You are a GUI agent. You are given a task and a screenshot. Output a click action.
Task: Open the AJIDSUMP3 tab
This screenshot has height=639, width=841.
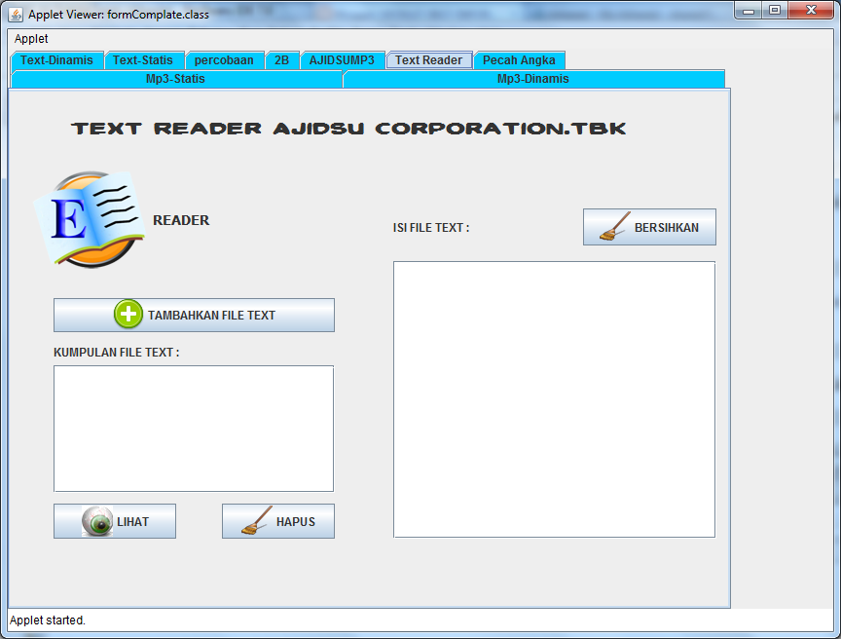[343, 59]
